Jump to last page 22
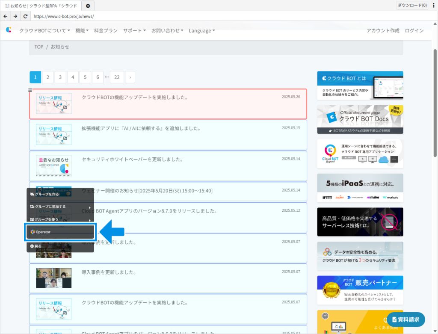This screenshot has width=438, height=334. point(117,77)
